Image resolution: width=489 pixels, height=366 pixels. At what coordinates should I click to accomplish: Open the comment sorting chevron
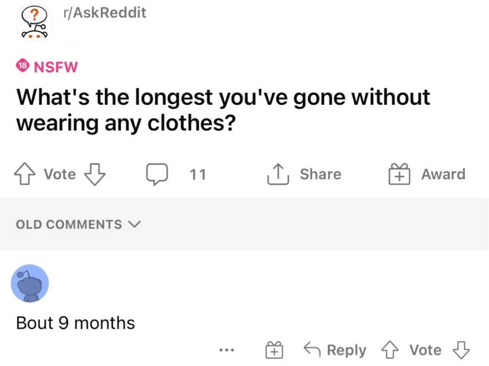pyautogui.click(x=135, y=224)
